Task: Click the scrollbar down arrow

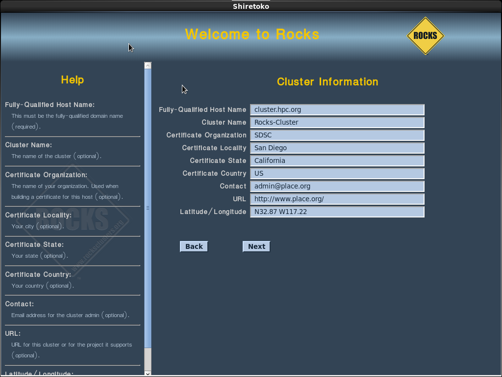Action: (148, 373)
